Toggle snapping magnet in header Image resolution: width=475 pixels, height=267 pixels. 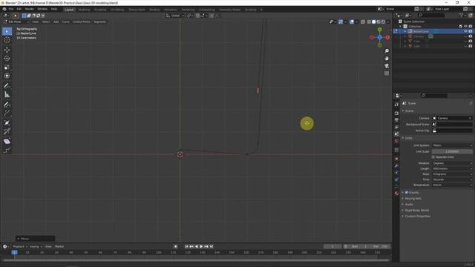(x=197, y=16)
